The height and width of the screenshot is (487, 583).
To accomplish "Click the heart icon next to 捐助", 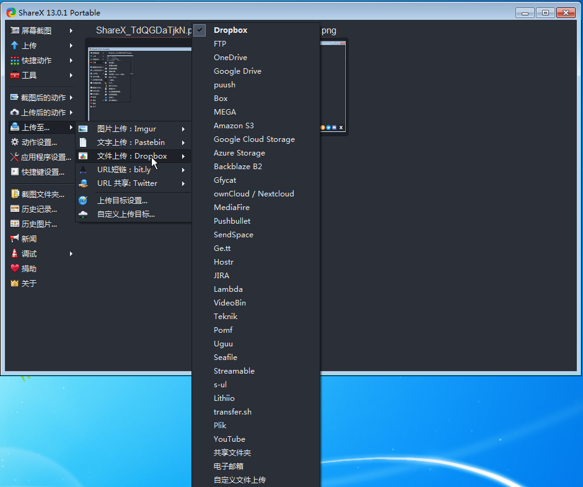I will 15,268.
